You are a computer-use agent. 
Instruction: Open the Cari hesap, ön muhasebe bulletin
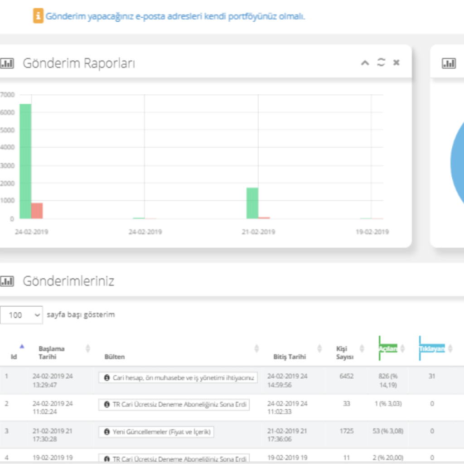tap(178, 377)
